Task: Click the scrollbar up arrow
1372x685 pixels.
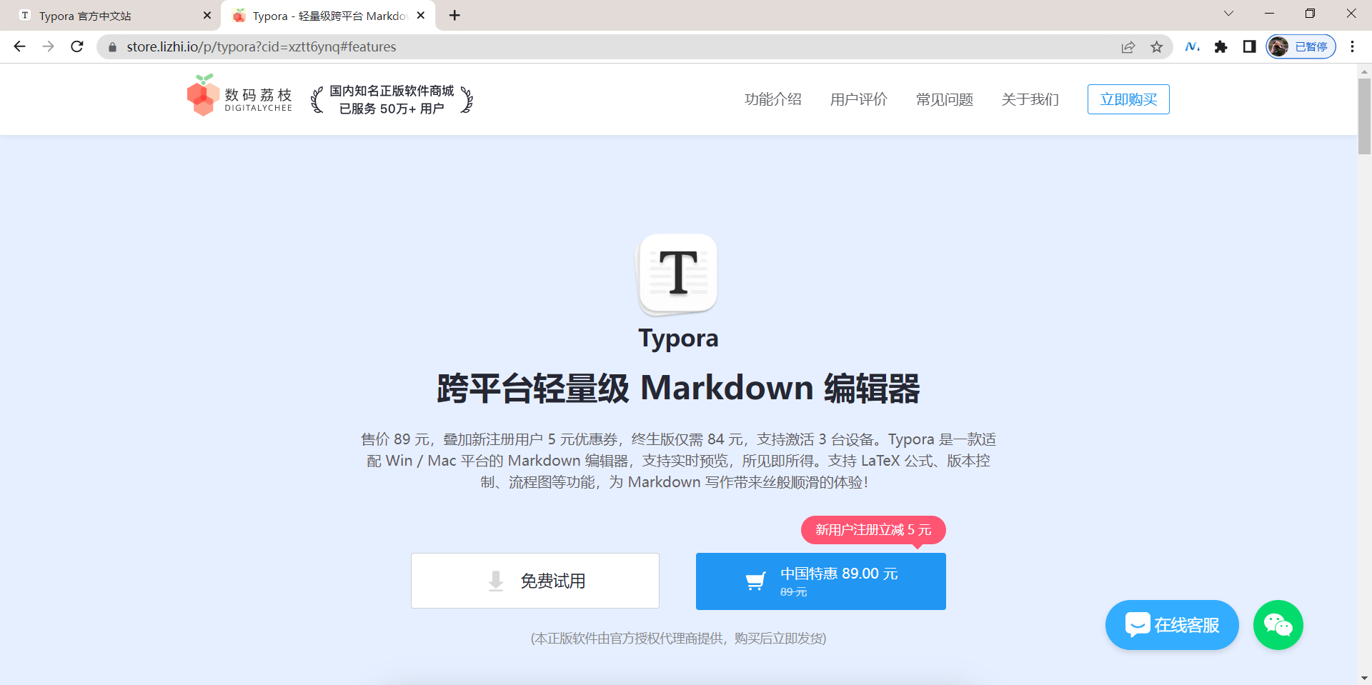Action: pyautogui.click(x=1364, y=71)
